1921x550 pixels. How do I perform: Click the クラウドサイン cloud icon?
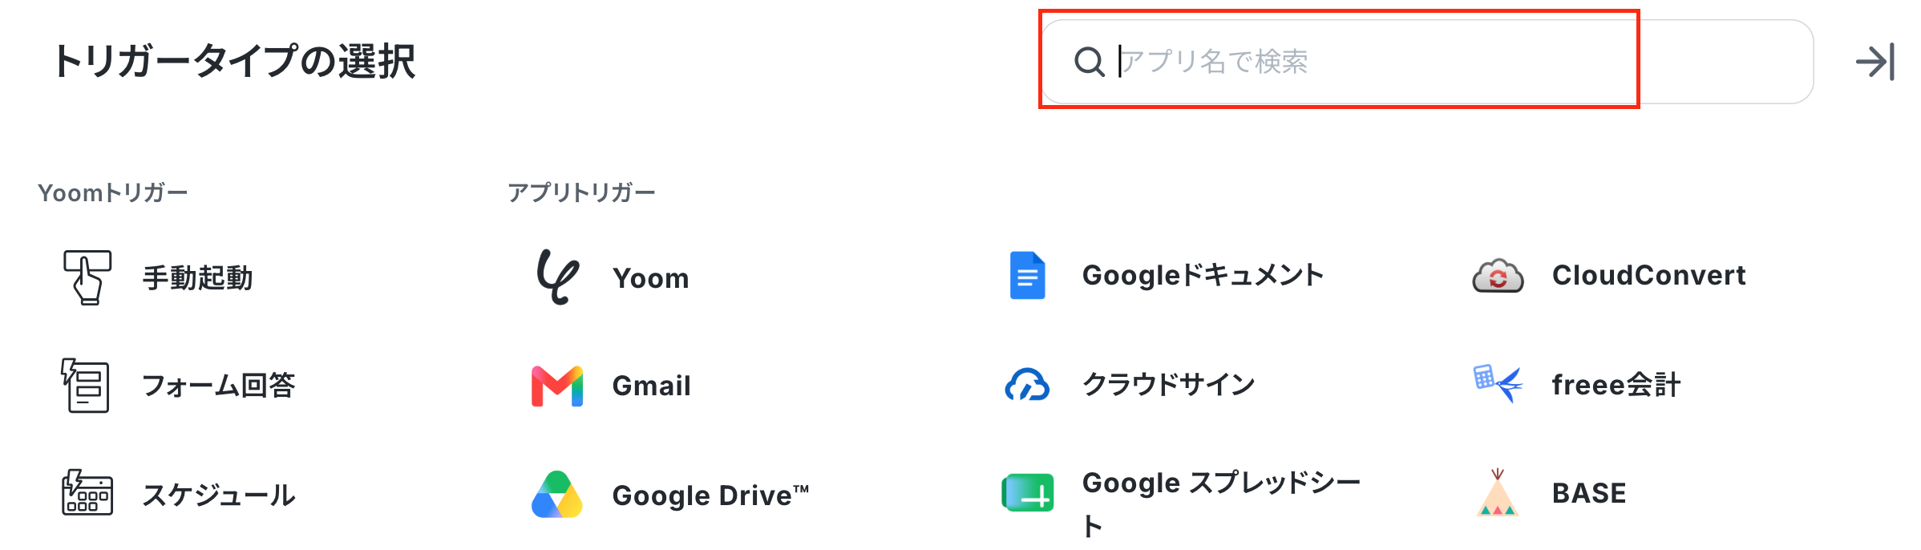point(1027,385)
